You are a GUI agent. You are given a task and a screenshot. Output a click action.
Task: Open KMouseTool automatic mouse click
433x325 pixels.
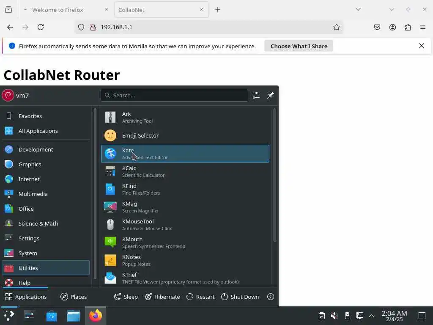click(185, 225)
